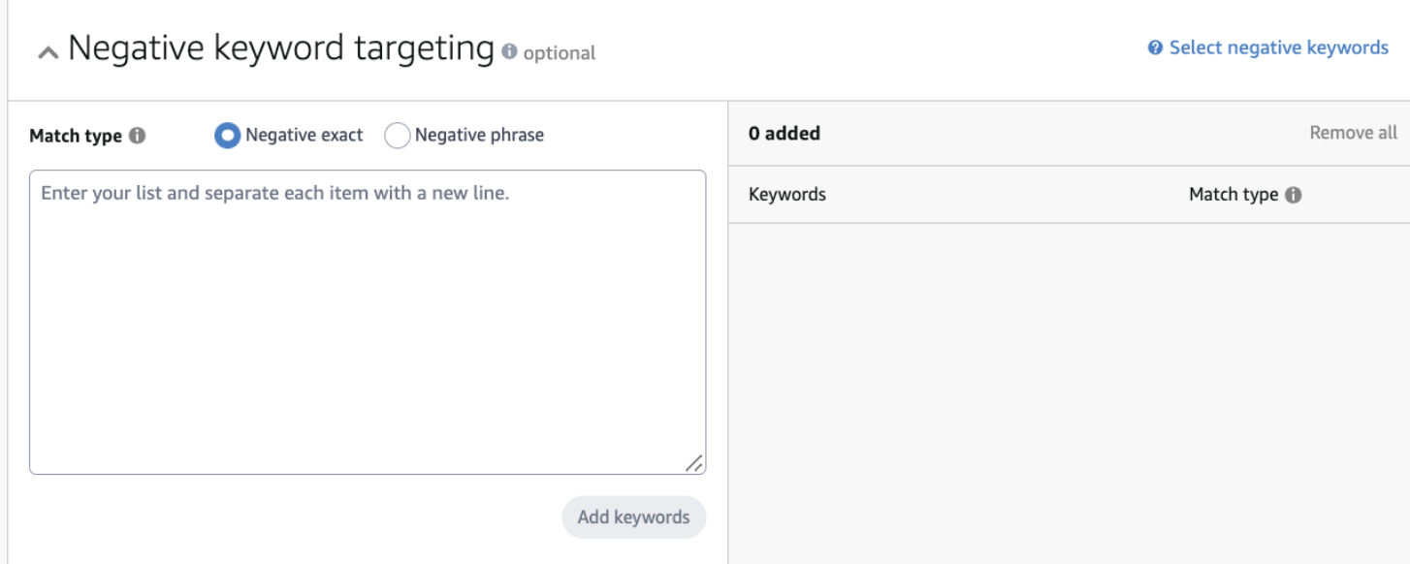This screenshot has width=1410, height=564.
Task: Click the question mark help icon
Action: pos(1155,47)
